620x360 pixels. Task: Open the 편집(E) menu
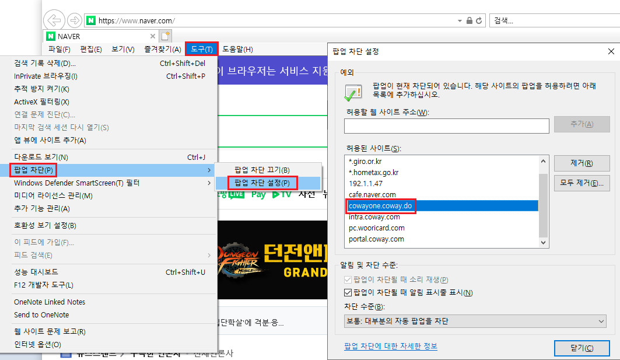91,49
